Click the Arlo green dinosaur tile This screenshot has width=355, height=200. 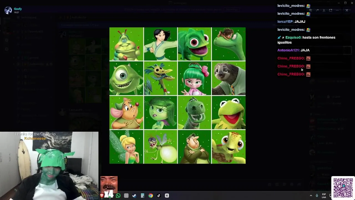229,44
